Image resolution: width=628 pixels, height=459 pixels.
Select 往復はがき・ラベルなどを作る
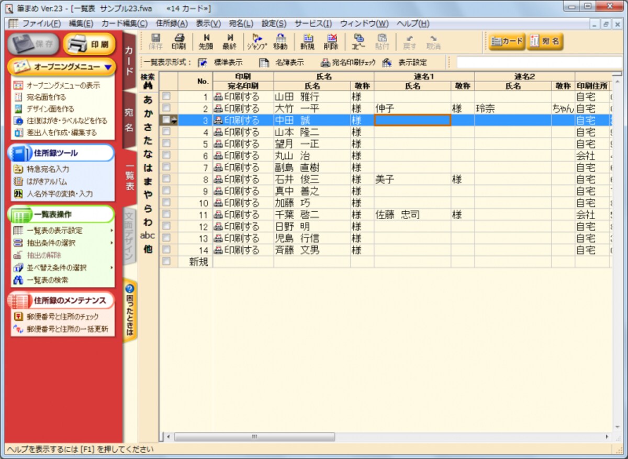click(60, 121)
